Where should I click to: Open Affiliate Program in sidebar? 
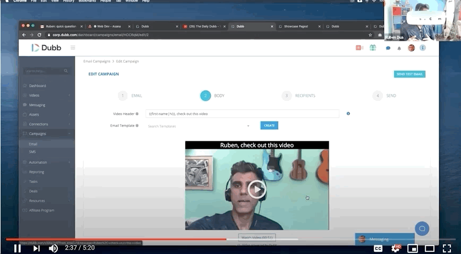41,210
